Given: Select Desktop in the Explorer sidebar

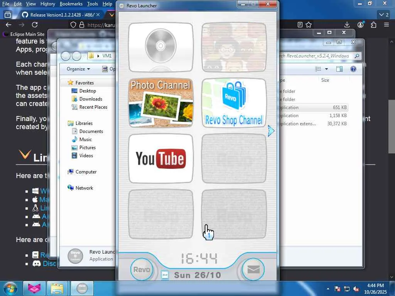Looking at the screenshot, I should (88, 91).
